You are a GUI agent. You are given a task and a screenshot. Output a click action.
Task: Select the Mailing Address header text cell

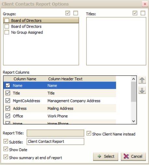(x=61, y=109)
